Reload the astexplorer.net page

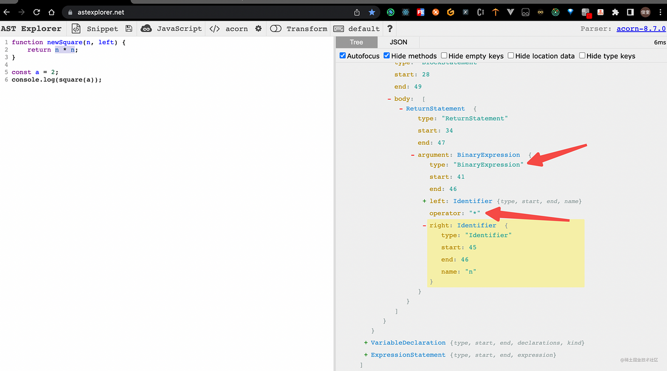click(x=36, y=12)
